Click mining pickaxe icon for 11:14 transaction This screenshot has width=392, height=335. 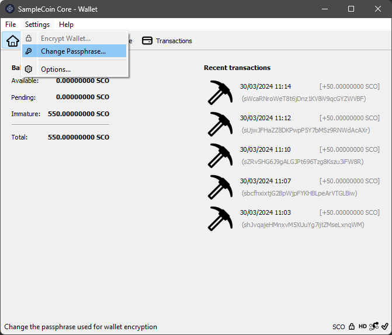(220, 92)
